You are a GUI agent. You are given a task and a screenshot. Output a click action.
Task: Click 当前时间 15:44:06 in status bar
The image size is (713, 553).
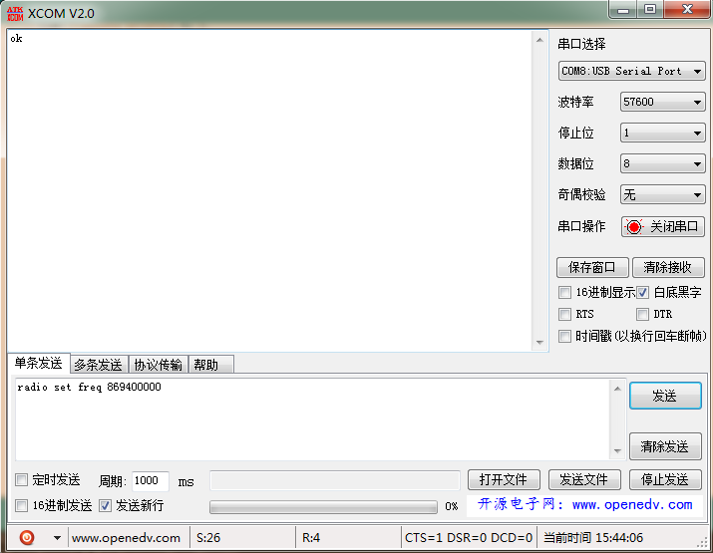593,538
